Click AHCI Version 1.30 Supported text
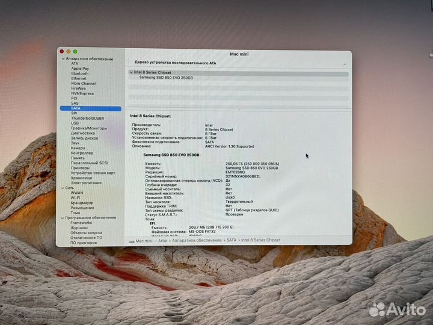433x325 pixels. coord(230,146)
